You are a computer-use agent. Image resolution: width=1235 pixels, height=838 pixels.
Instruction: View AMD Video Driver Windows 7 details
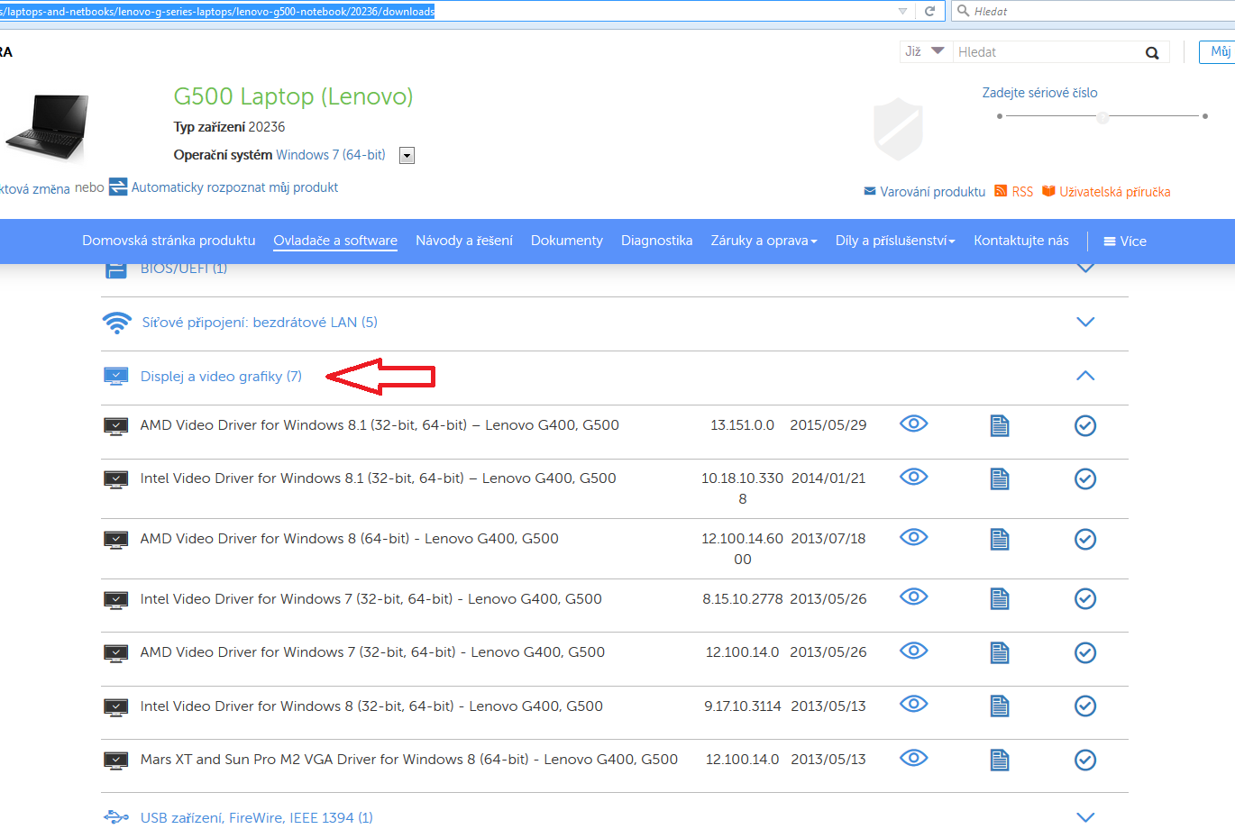click(x=913, y=651)
